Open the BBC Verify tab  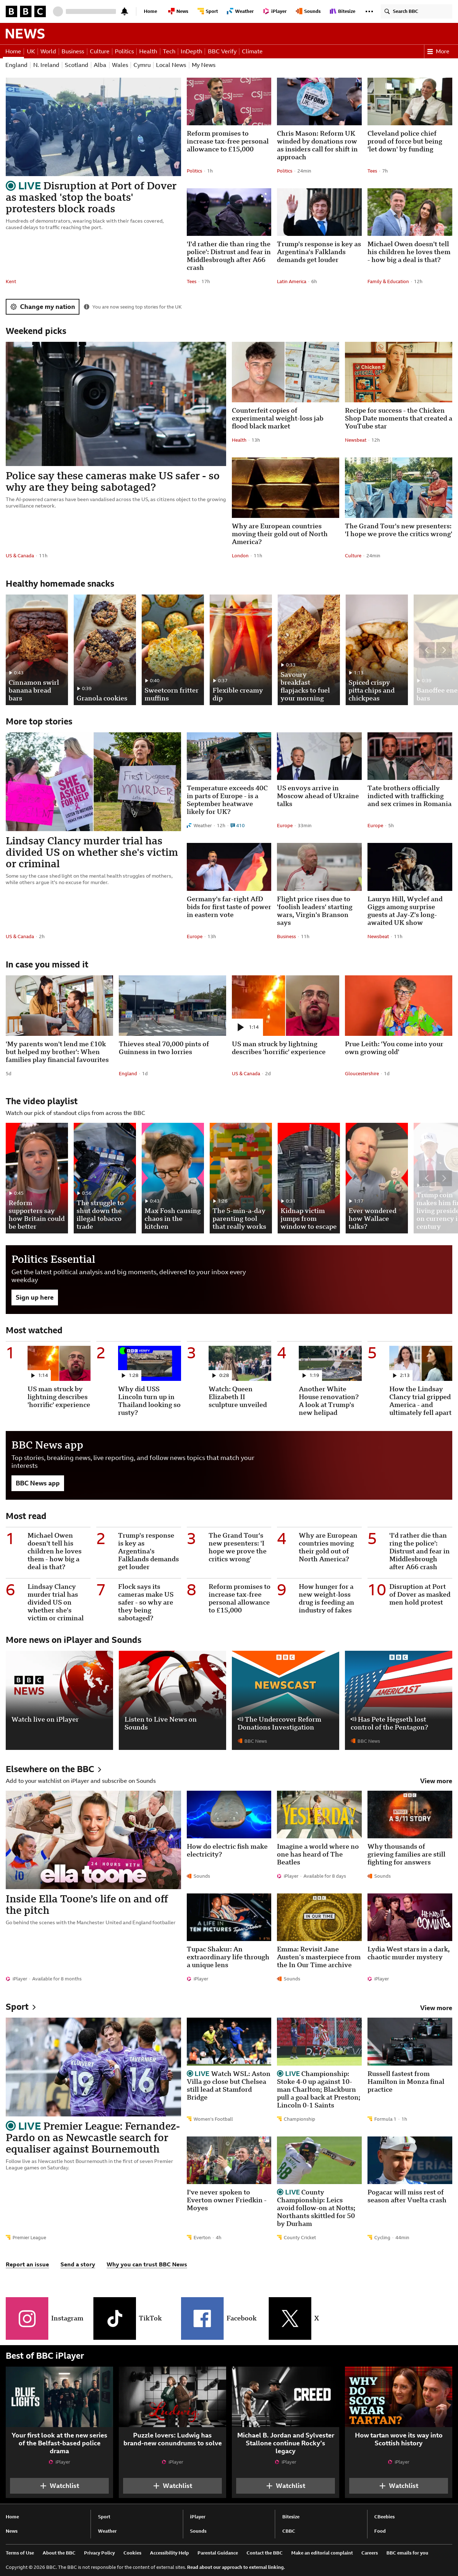[222, 51]
